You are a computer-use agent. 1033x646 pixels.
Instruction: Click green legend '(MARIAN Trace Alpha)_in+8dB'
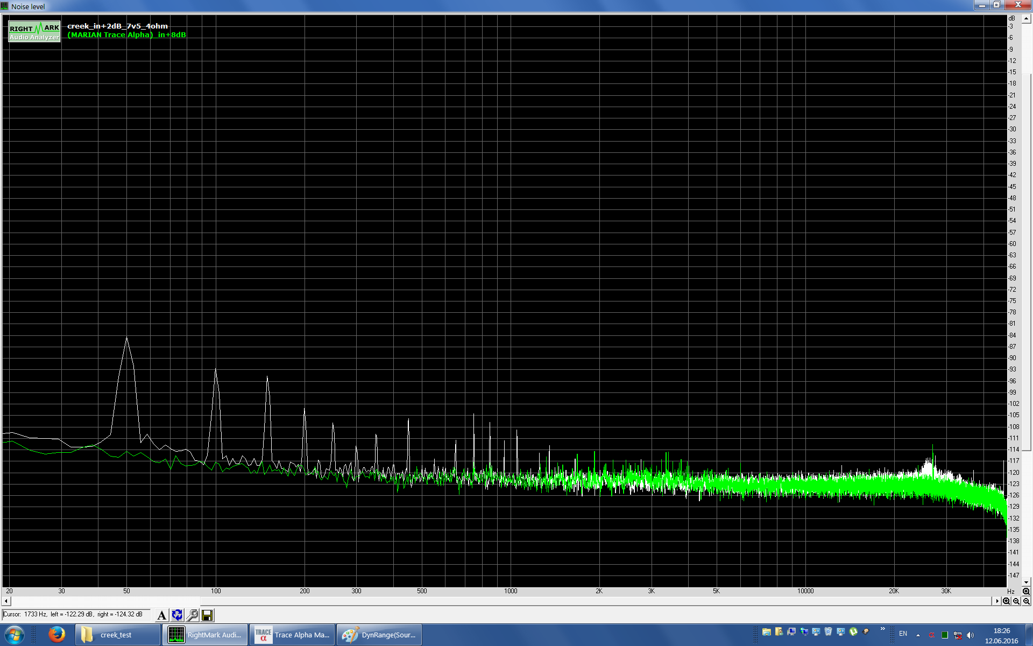[126, 34]
